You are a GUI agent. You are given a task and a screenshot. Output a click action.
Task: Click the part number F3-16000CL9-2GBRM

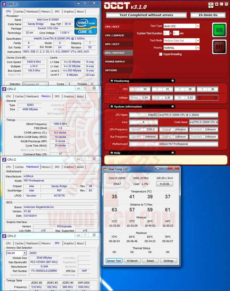44,271
